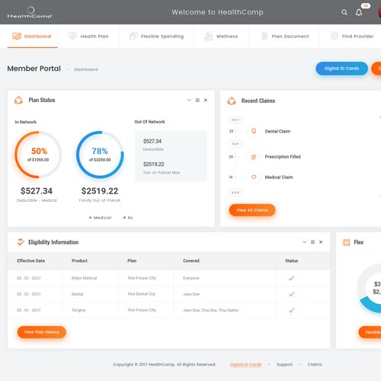
Task: Click the Digital ID Cards footer link
Action: [245, 364]
